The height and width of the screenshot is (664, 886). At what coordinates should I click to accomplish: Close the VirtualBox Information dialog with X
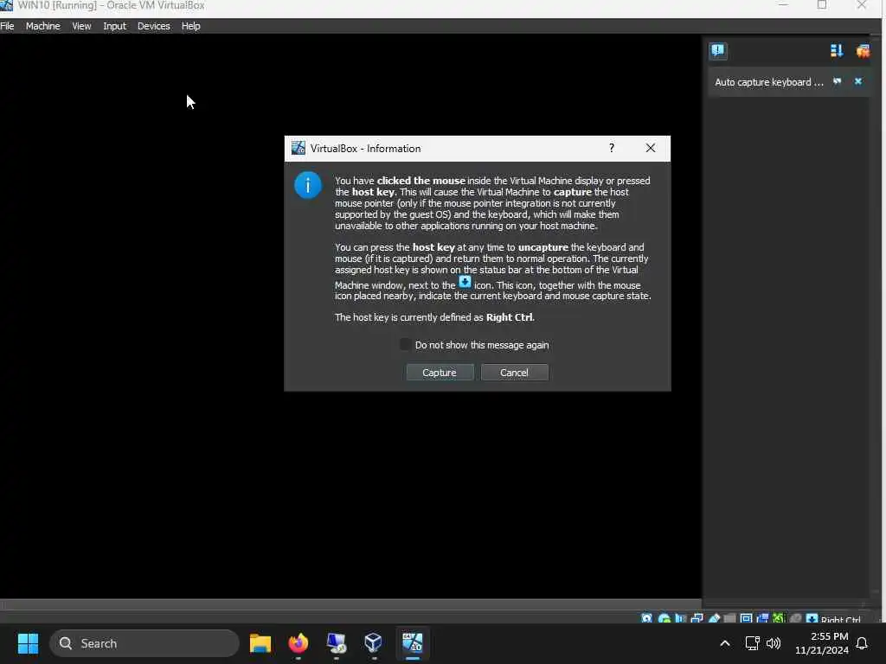(651, 148)
